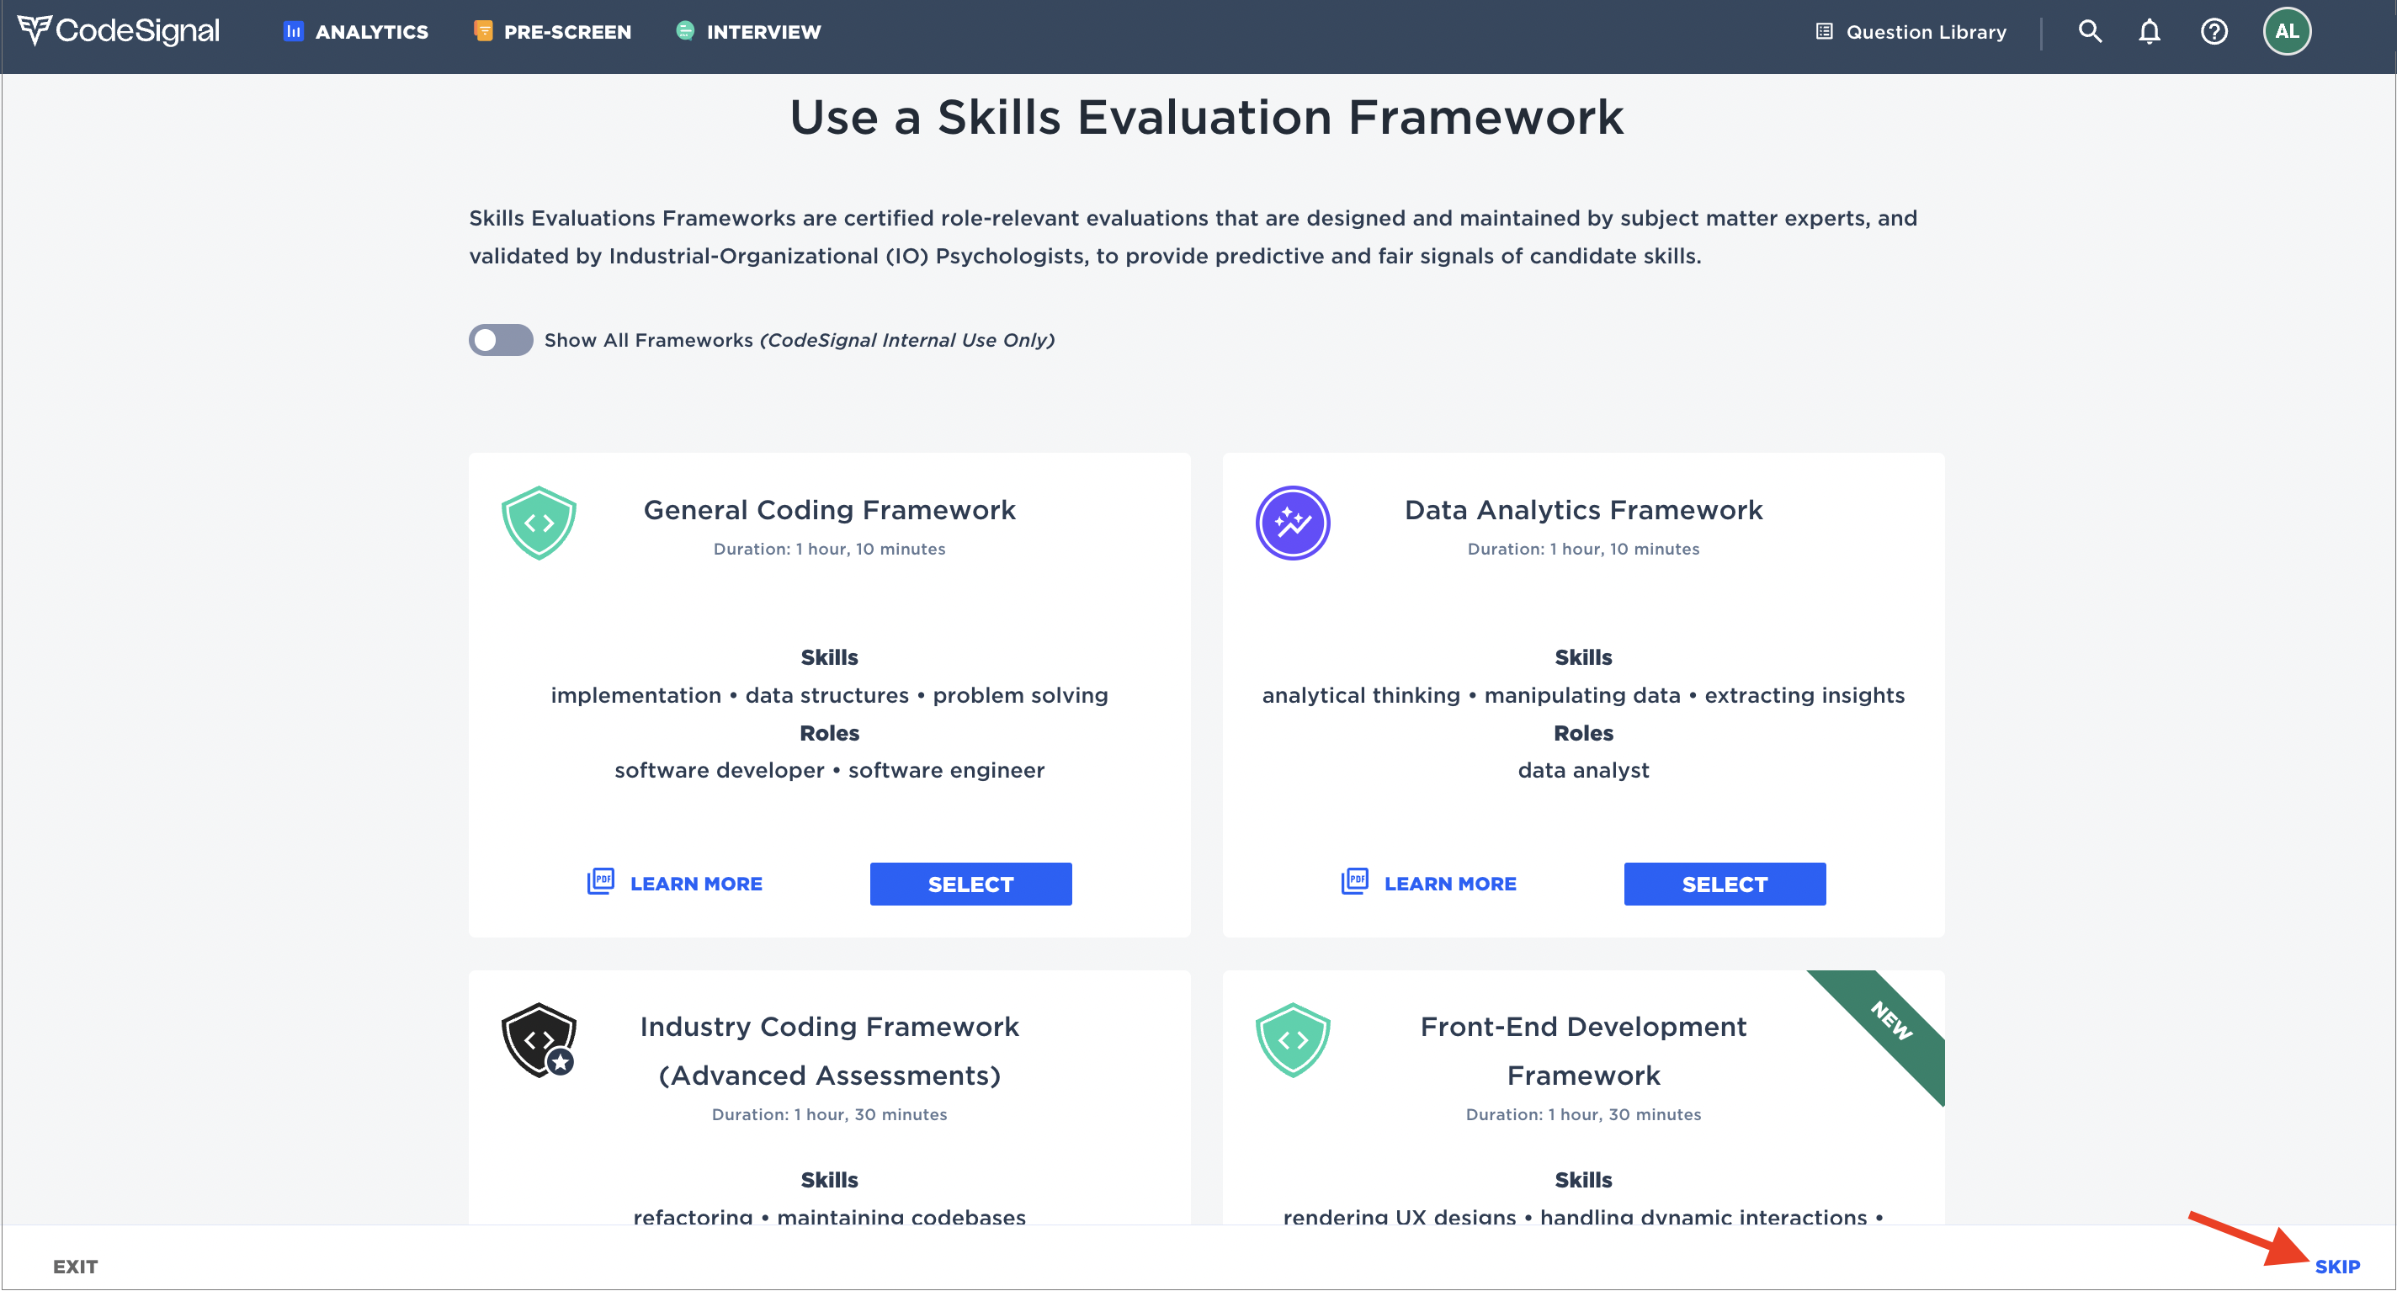Image resolution: width=2397 pixels, height=1291 pixels.
Task: Click the NEW ribbon on Front-End card
Action: (x=1892, y=1020)
